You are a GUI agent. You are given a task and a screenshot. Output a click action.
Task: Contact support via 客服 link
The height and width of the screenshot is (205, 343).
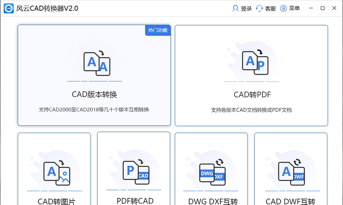(270, 8)
